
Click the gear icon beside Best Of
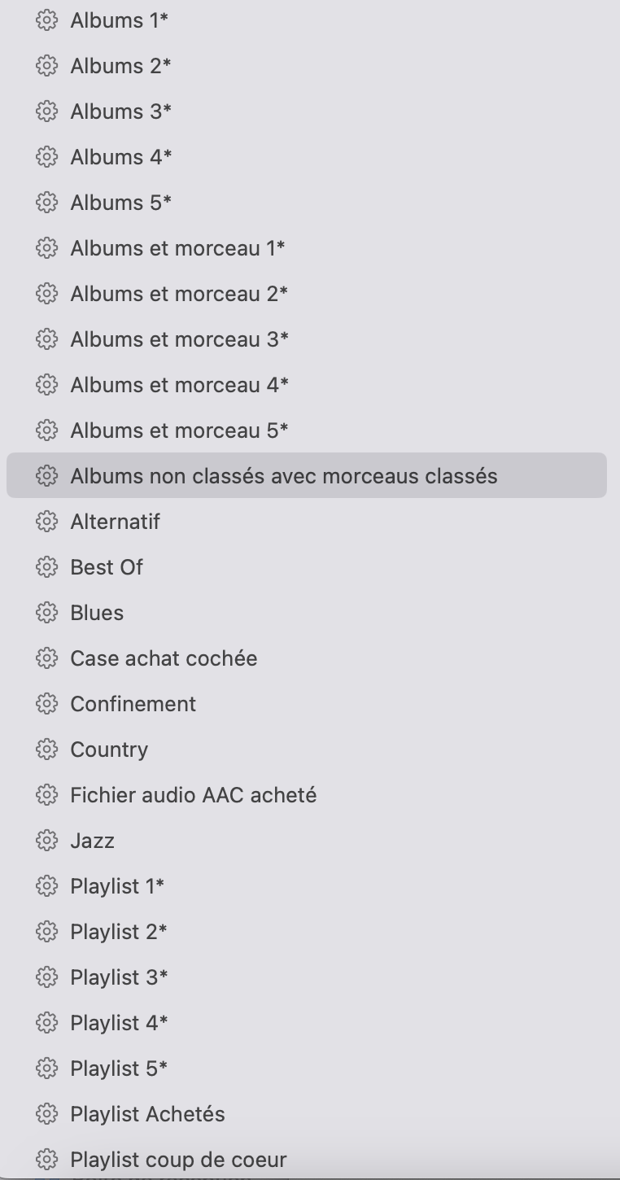point(47,567)
